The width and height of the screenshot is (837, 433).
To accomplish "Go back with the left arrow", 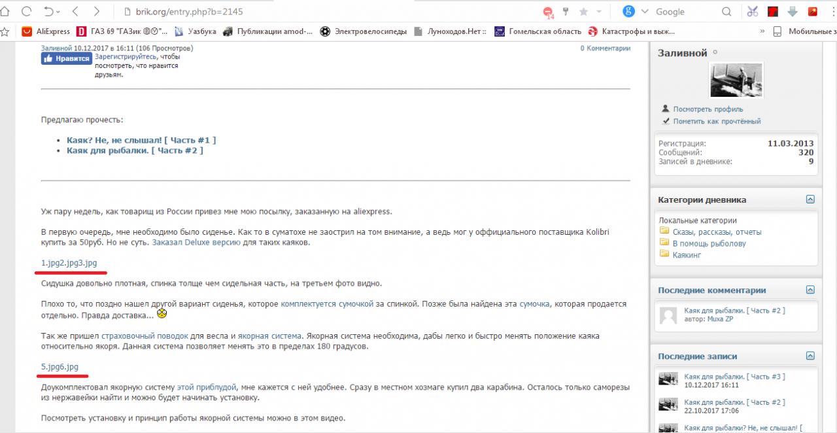I will pyautogui.click(x=75, y=11).
